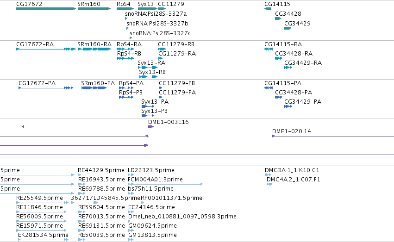This screenshot has height=242, width=394.
Task: Select the RpS4 gene label
Action: tap(123, 4)
